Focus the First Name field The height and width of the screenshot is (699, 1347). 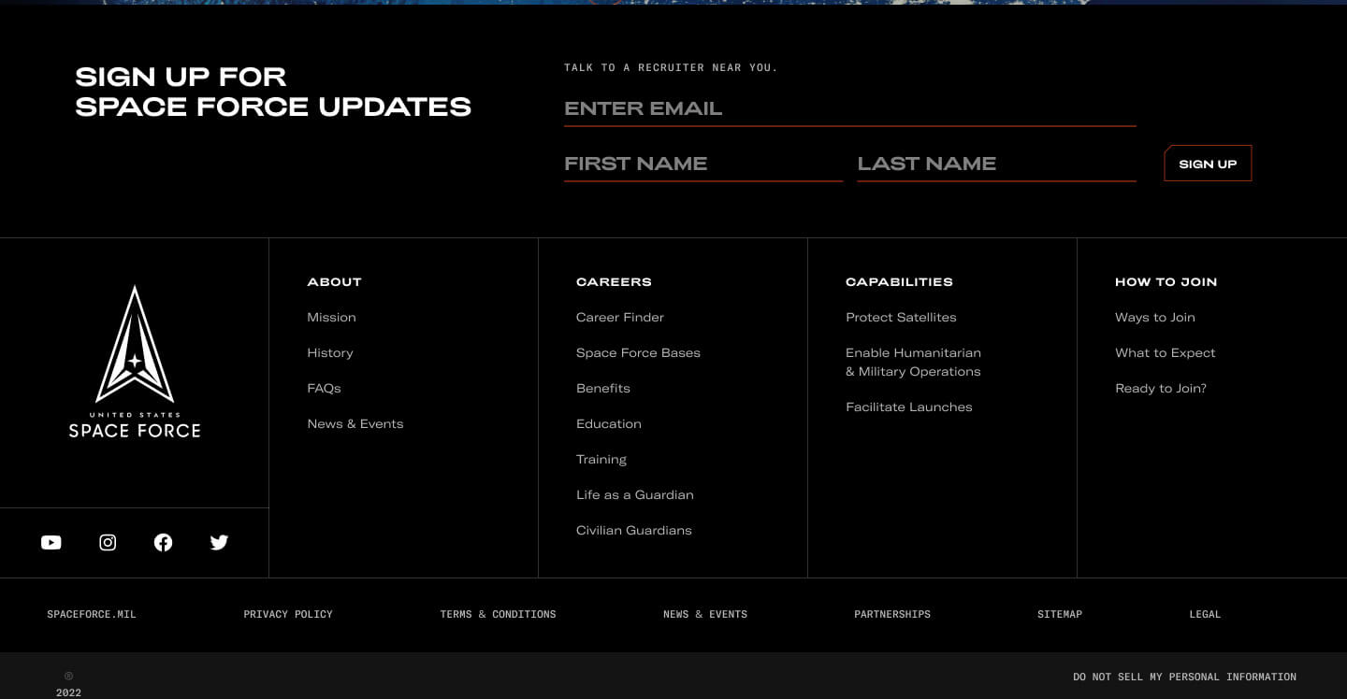pyautogui.click(x=703, y=164)
